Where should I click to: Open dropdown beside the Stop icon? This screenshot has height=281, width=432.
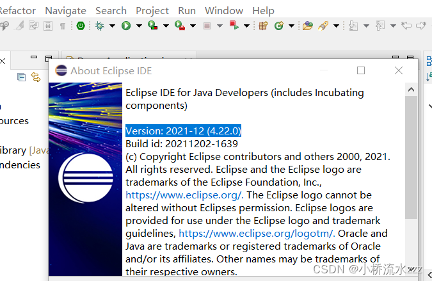pos(220,26)
